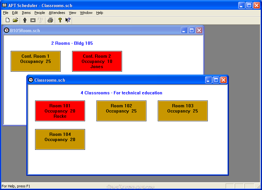The height and width of the screenshot is (190, 262).
Task: Minimize the APT Scheduler main window
Action: click(241, 6)
